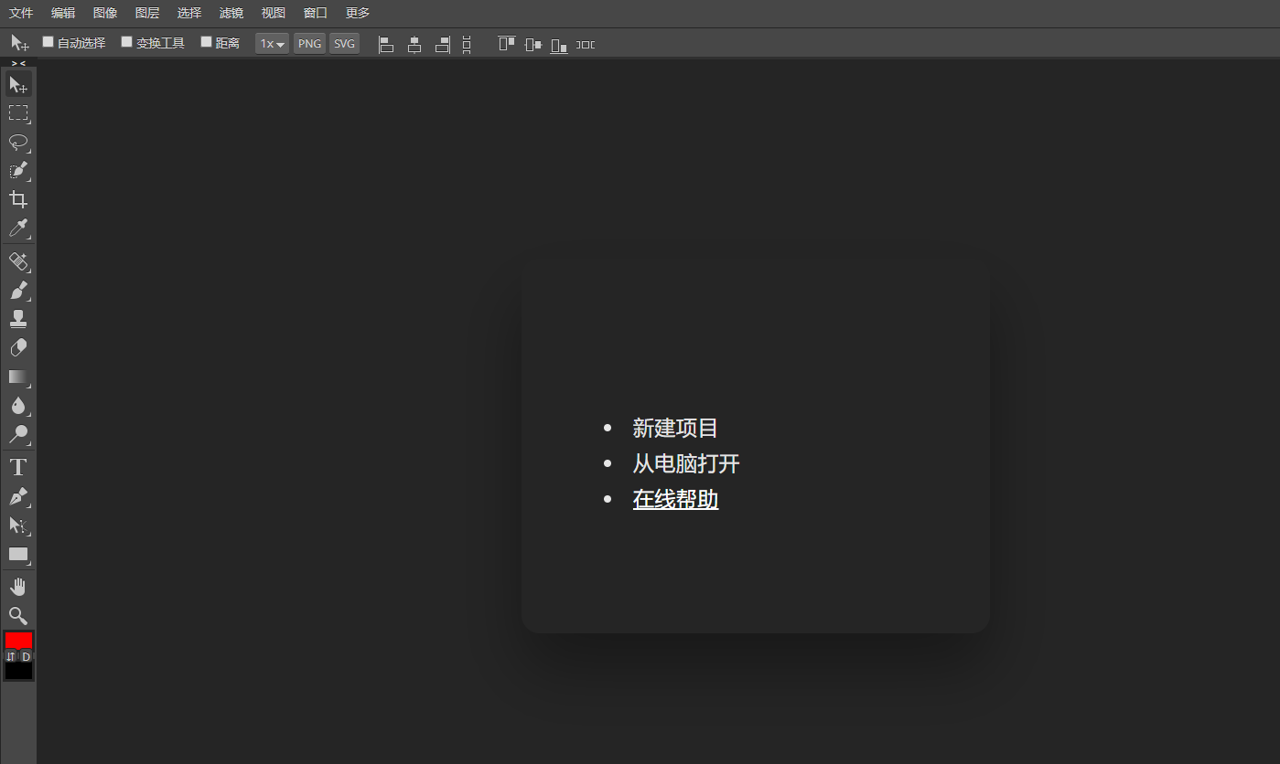
Task: Click the Move tool icon in options bar
Action: pos(19,43)
